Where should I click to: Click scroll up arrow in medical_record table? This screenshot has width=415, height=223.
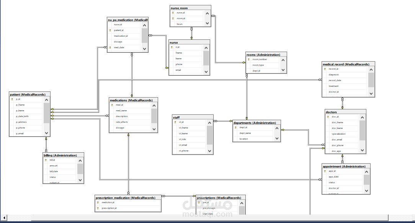coord(371,70)
